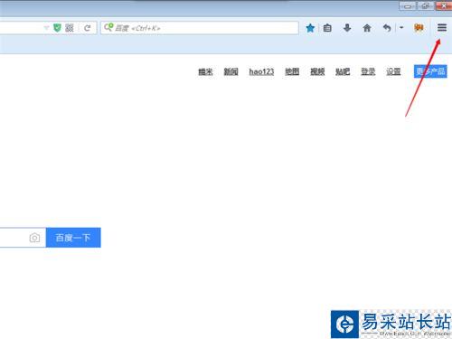Open the 设置 settings link
This screenshot has width=452, height=339.
(393, 71)
